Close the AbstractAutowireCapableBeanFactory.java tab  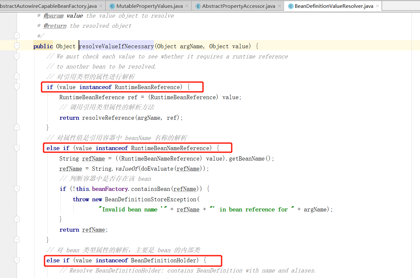point(100,6)
